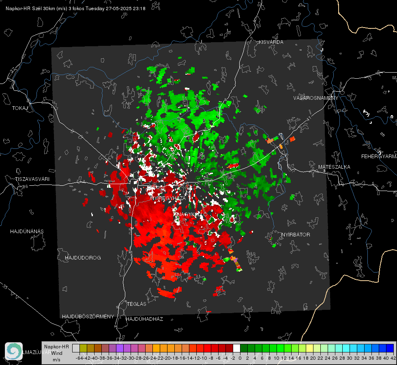Click the NYÍRBÁTOR label
Screen dimensions: 397x365
point(296,235)
